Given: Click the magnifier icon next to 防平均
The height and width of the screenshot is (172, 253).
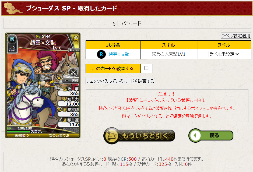Looking at the screenshot, I should coord(59,110).
